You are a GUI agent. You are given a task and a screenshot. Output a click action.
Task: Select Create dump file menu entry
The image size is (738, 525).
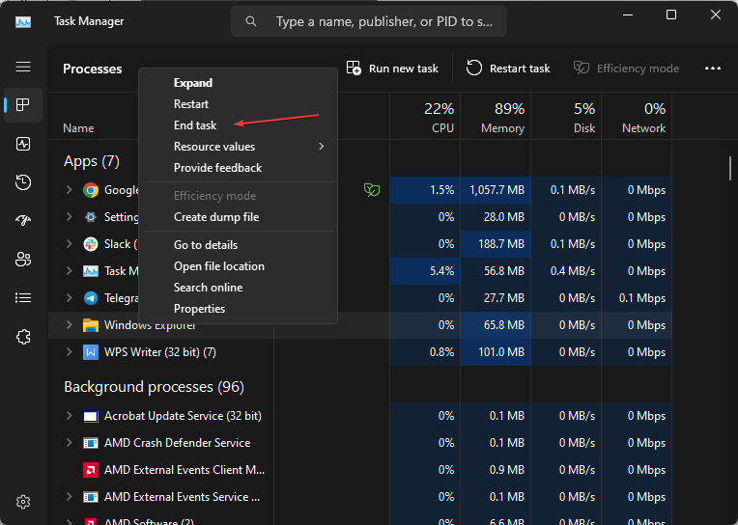(216, 217)
